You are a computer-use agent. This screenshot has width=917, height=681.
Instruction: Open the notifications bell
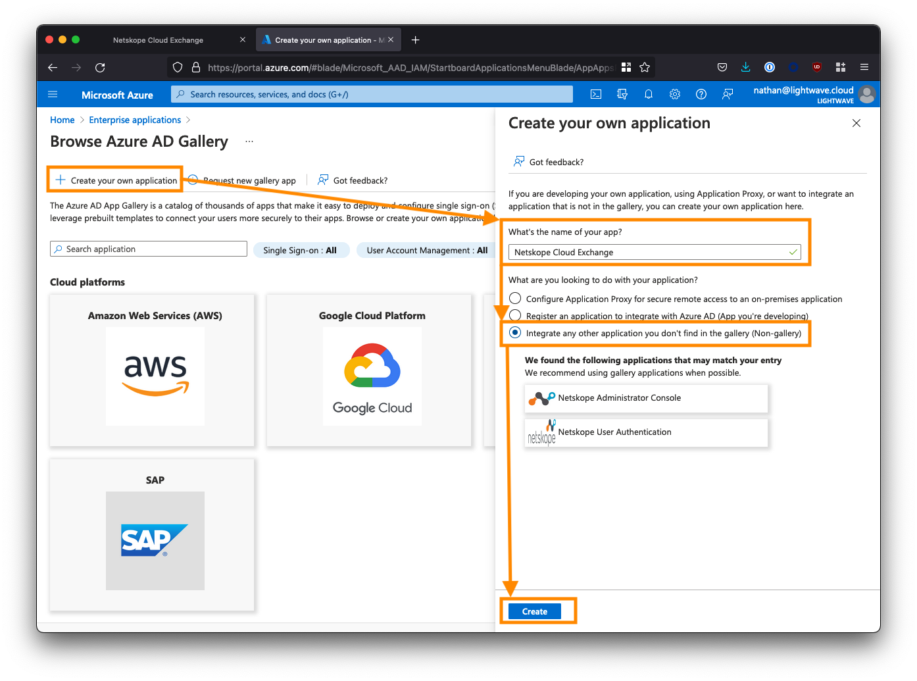649,94
